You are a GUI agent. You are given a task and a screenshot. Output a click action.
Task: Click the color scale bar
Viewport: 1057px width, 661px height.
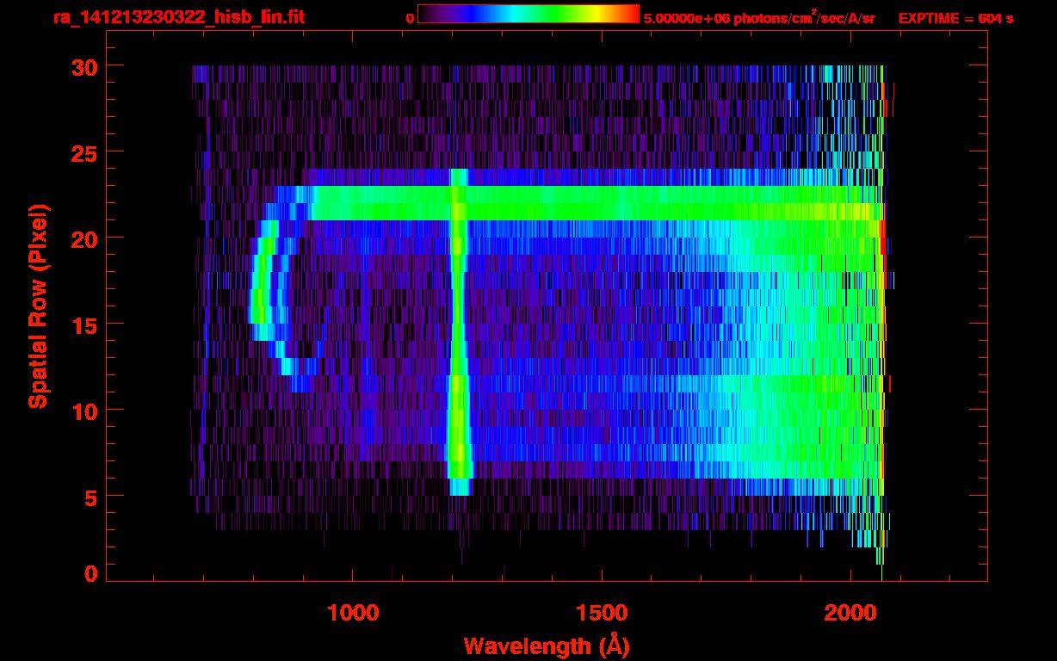click(x=528, y=14)
